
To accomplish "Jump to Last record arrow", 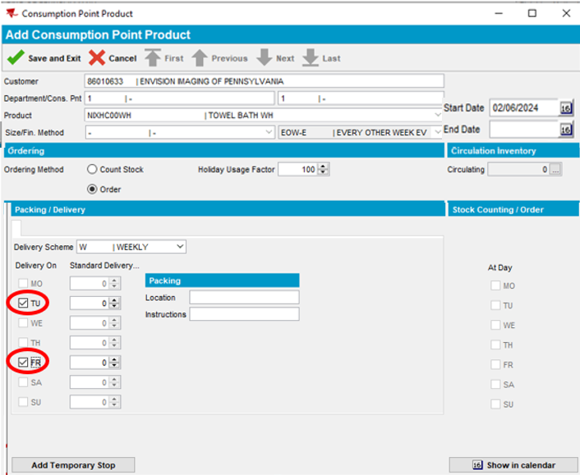I will 310,58.
